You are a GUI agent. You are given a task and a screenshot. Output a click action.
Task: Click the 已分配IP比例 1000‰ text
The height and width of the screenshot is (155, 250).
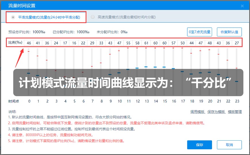point(71,32)
